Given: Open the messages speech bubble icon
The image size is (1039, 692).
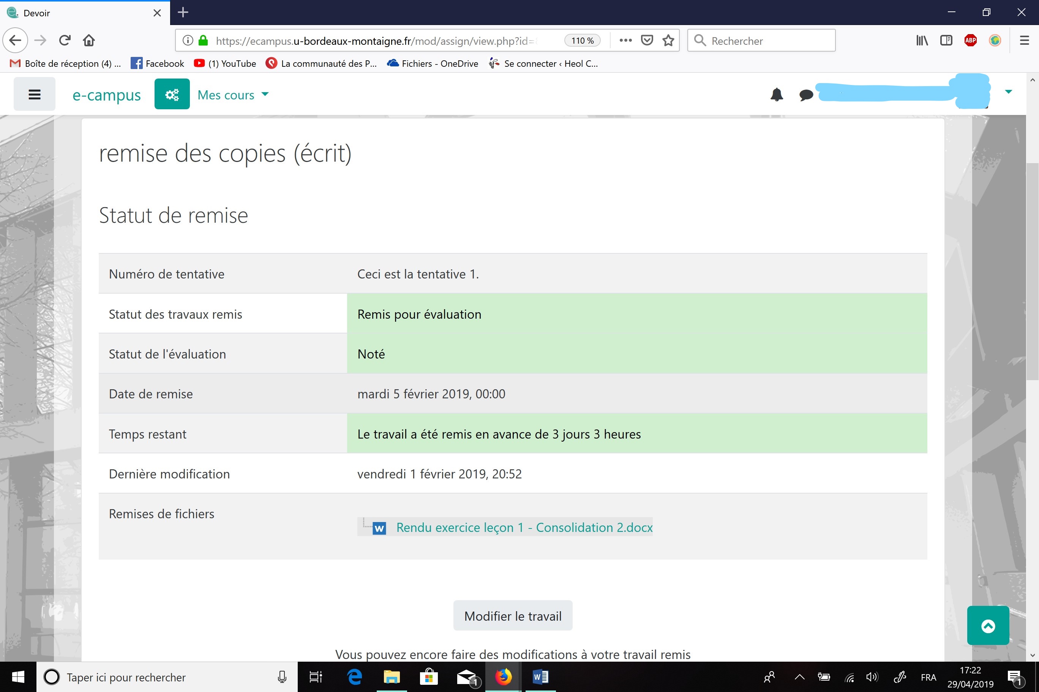Looking at the screenshot, I should [x=806, y=94].
